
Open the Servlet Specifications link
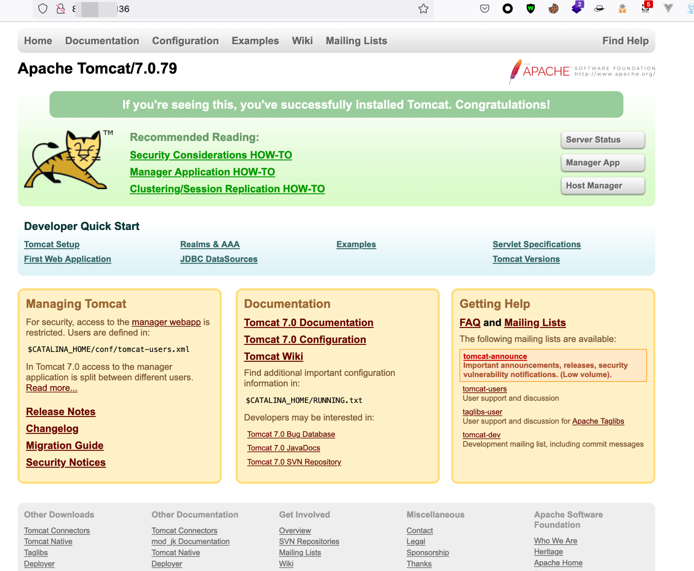537,244
